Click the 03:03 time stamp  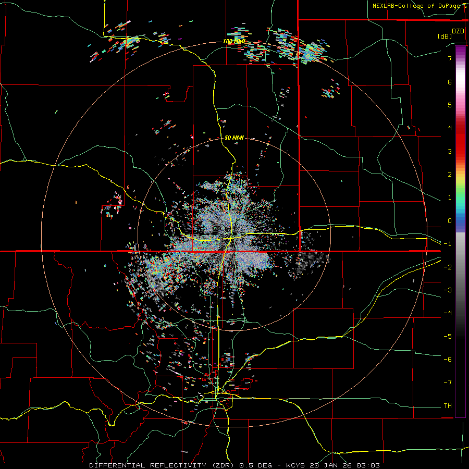pos(368,465)
